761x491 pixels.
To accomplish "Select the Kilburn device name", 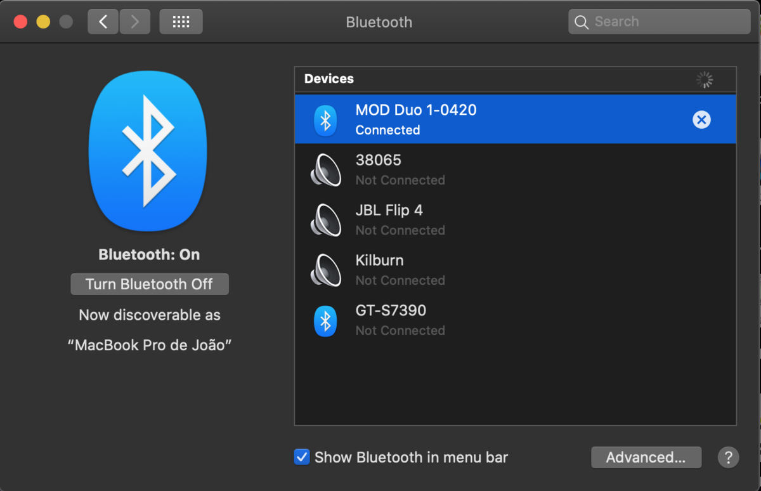I will [x=379, y=261].
